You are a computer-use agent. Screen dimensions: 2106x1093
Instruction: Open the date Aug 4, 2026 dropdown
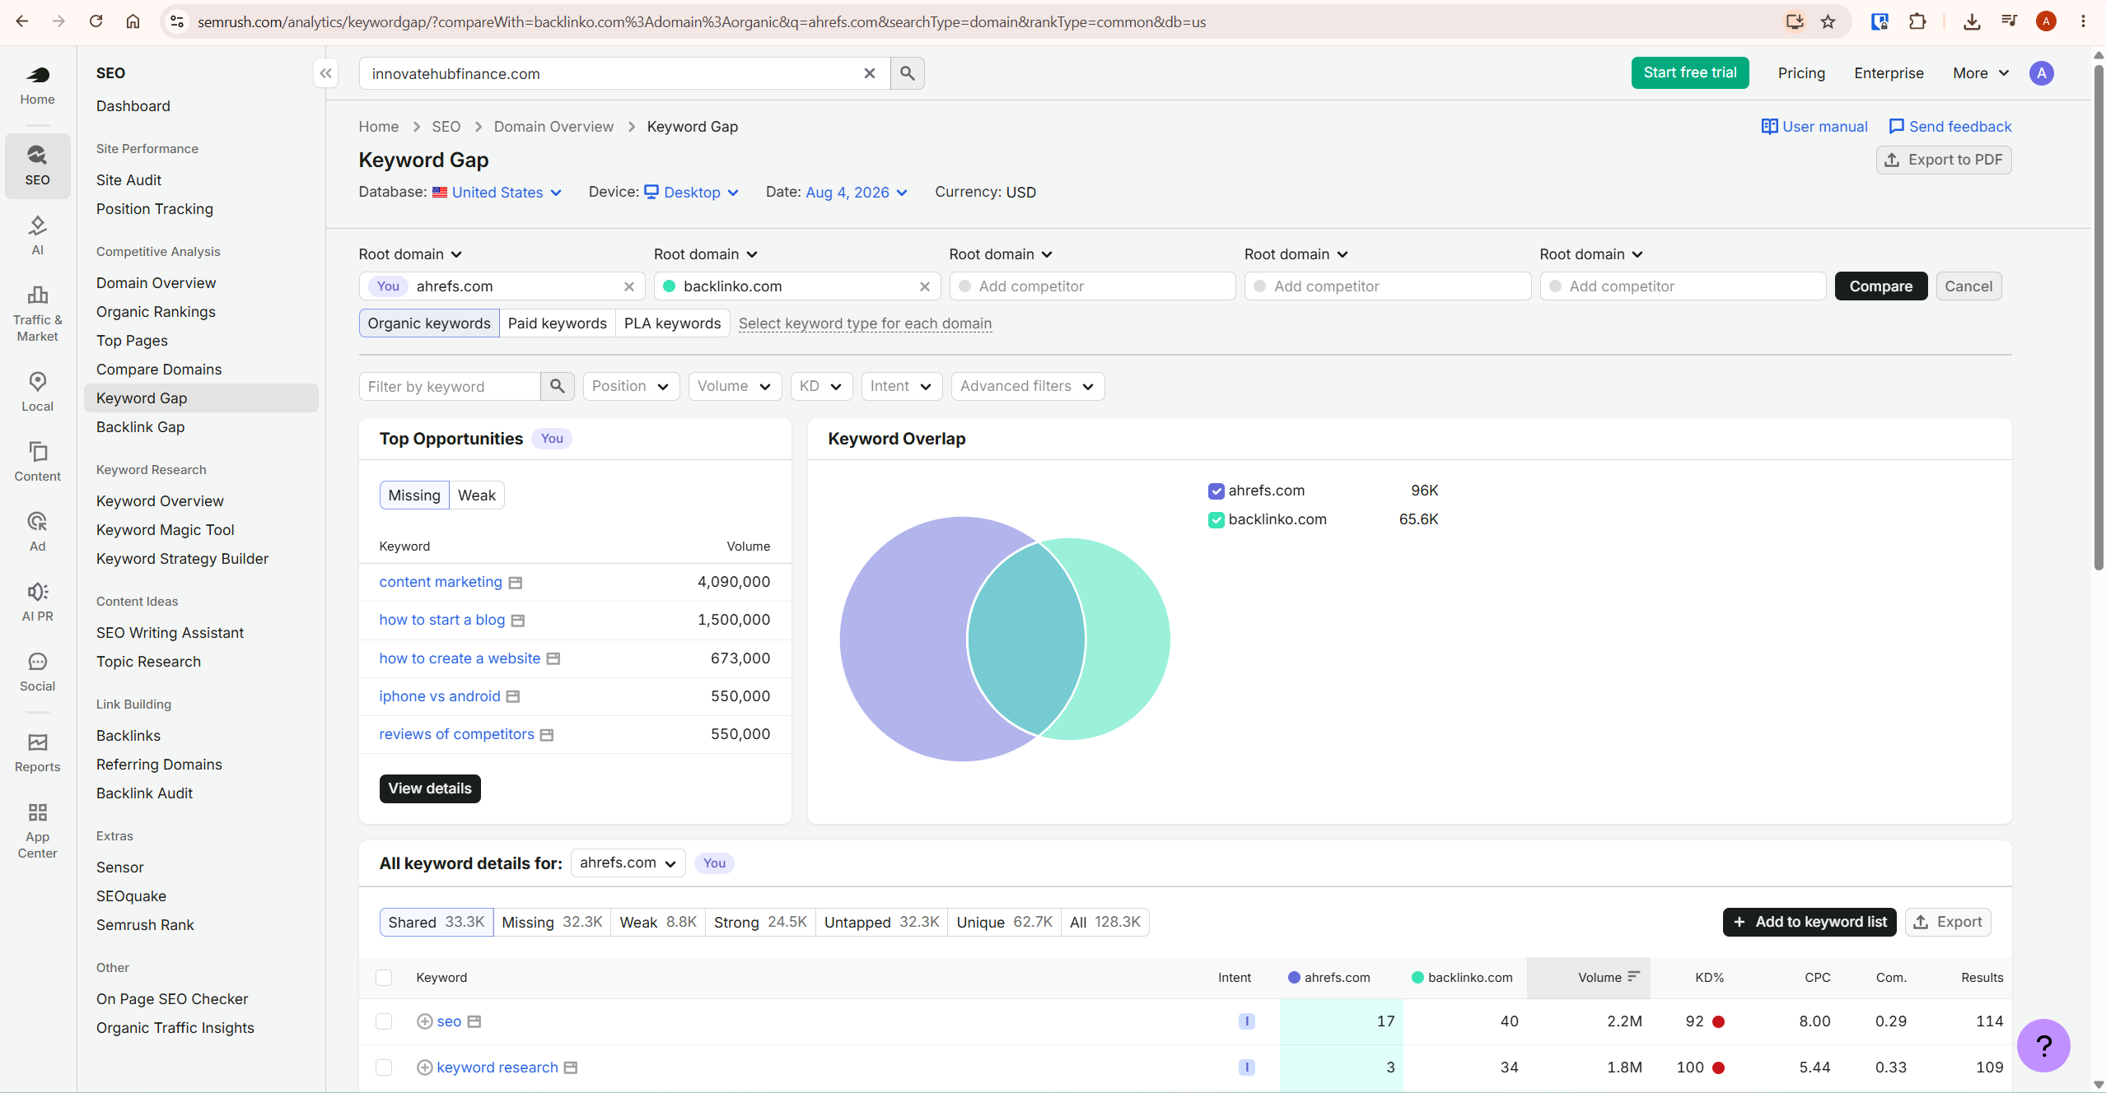[857, 193]
